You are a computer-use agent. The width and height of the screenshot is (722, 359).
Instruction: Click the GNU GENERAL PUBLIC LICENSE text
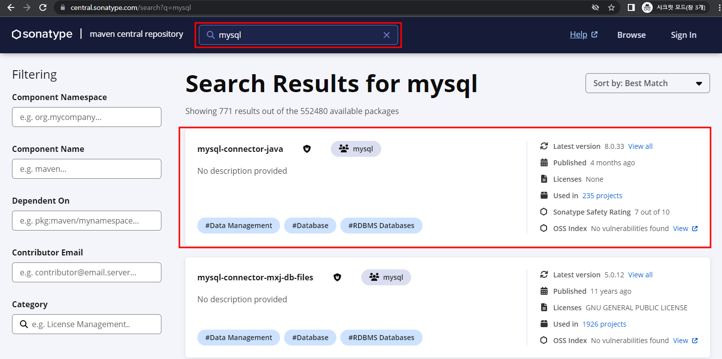click(636, 307)
